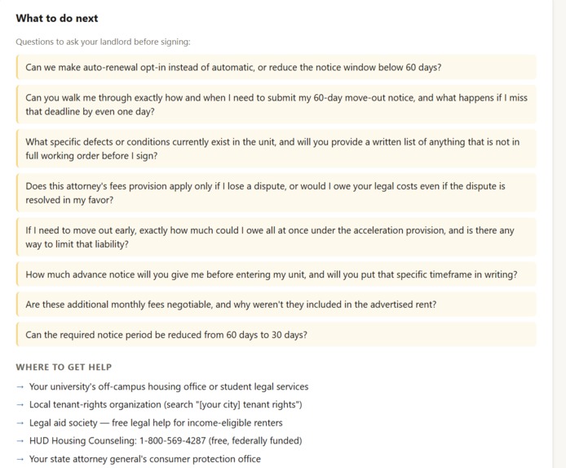566x468 pixels.
Task: Click the Where to Get Help heading
Action: tap(64, 367)
